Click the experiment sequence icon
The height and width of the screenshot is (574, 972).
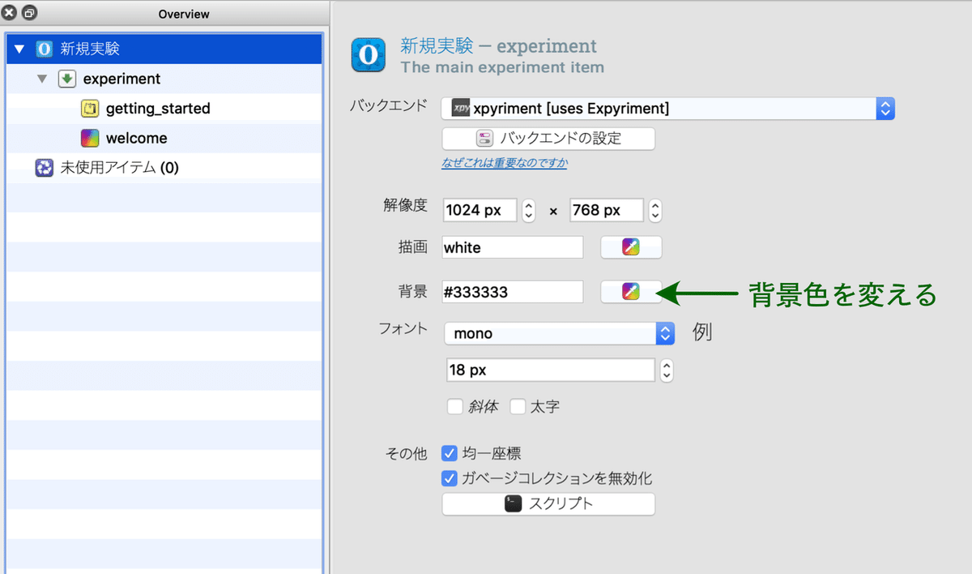coord(67,79)
